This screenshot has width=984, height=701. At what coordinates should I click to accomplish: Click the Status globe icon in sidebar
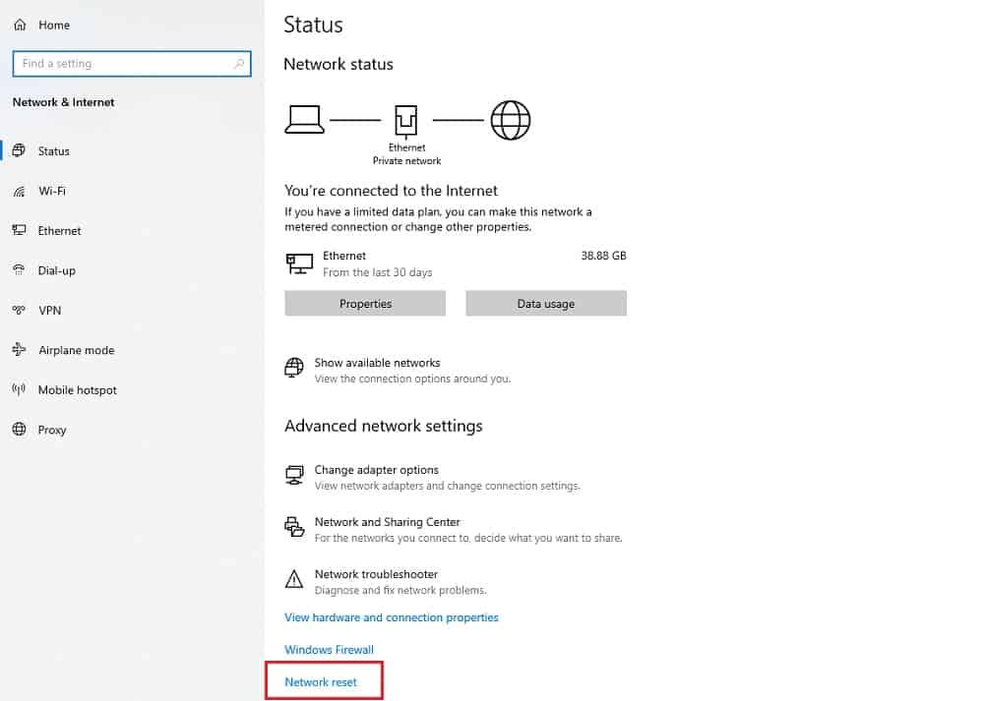(x=19, y=150)
